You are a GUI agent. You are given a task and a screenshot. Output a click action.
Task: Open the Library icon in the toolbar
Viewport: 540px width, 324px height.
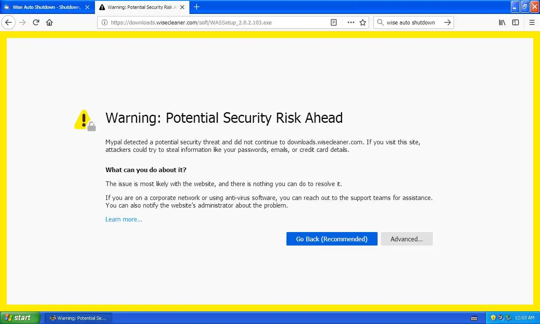coord(502,22)
